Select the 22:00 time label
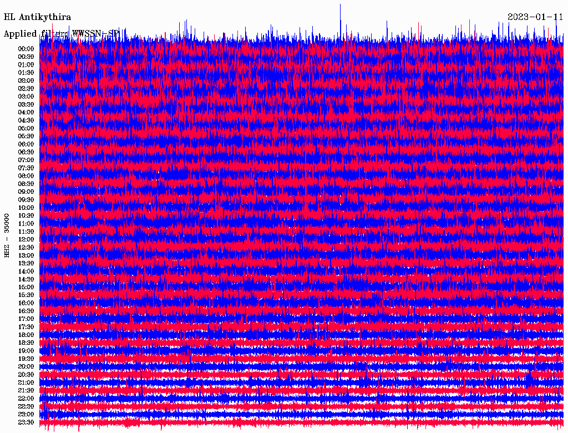The height and width of the screenshot is (433, 568). (26, 398)
